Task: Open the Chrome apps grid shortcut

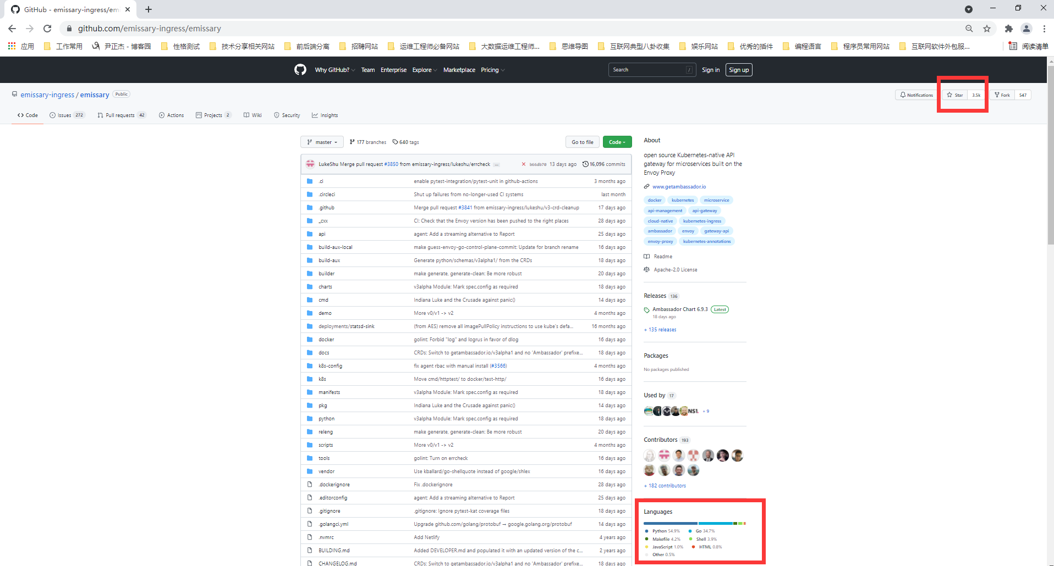Action: pos(12,46)
